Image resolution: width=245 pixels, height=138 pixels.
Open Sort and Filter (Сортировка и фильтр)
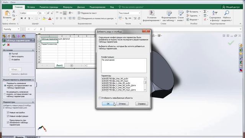tap(215, 16)
